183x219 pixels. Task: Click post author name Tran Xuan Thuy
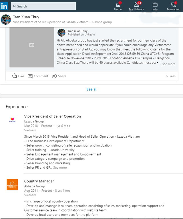click(x=77, y=31)
